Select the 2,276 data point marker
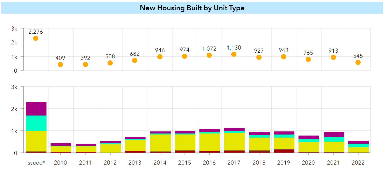 (x=35, y=38)
